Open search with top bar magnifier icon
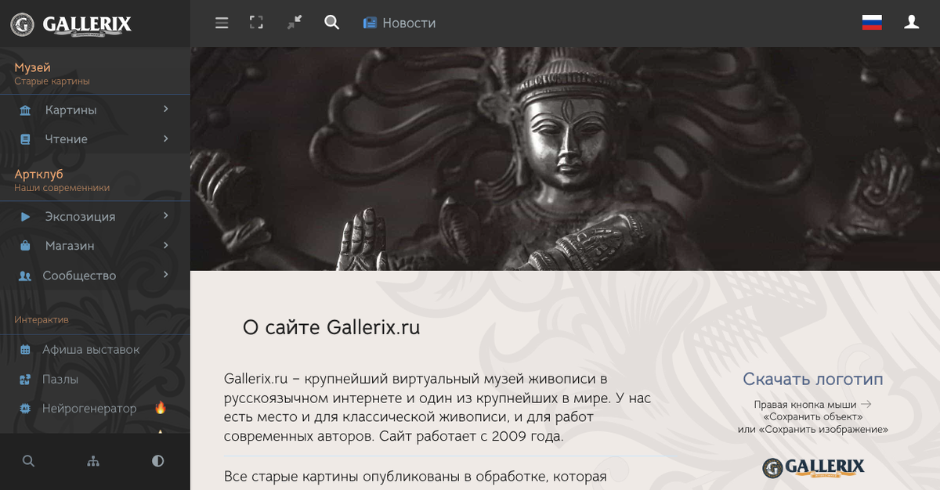Image resolution: width=940 pixels, height=490 pixels. tap(331, 23)
